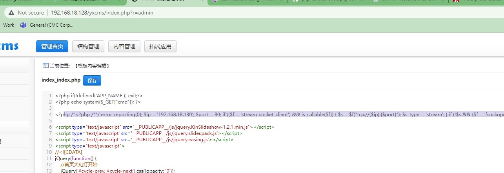Click highlighted line with error_reporting(0)

pos(279,114)
